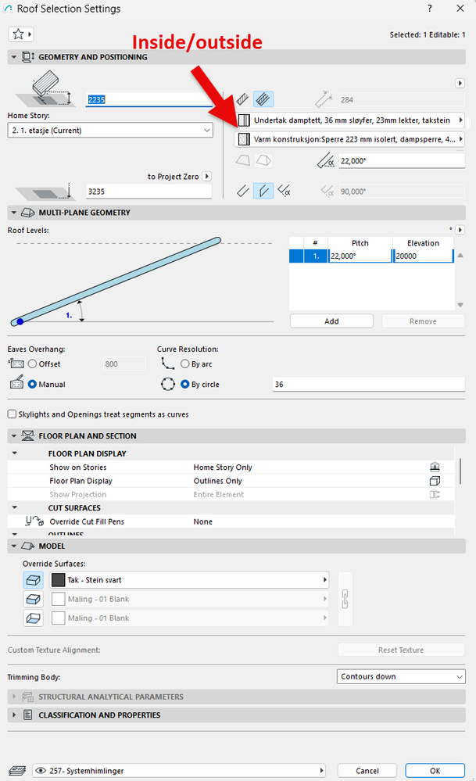Click the chain link surfaces icon
This screenshot has height=781, width=476.
[345, 599]
